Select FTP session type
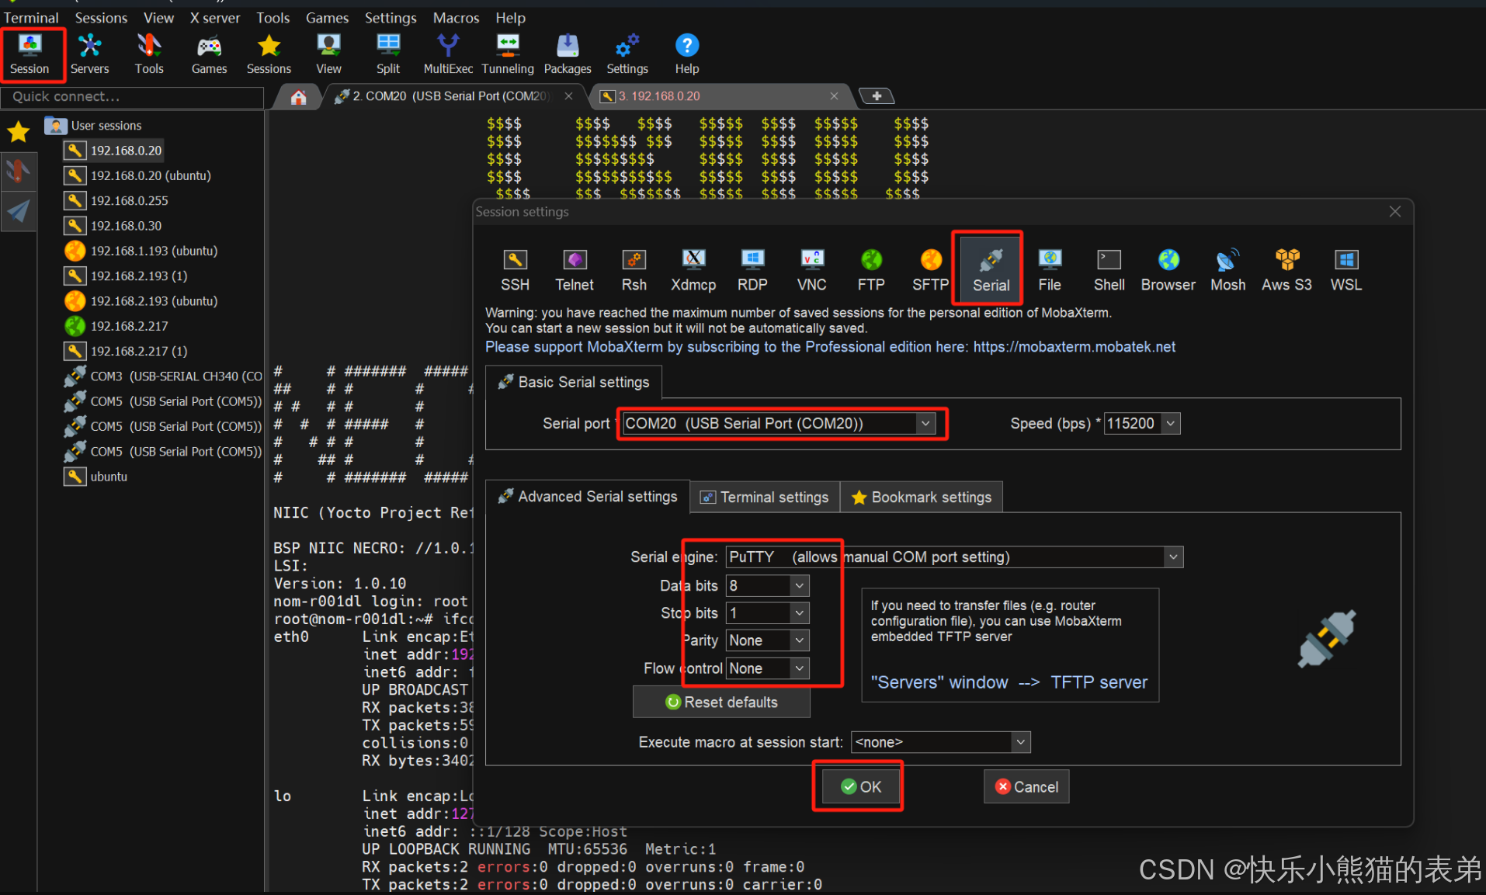 point(871,270)
